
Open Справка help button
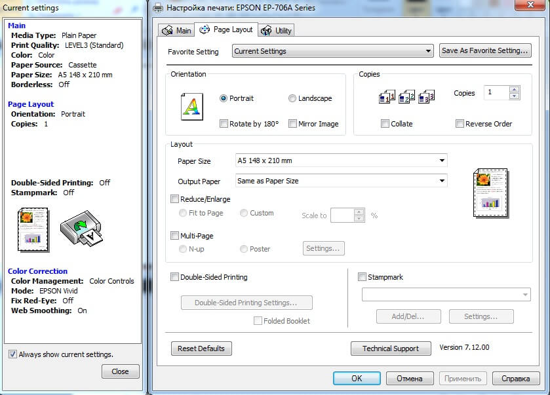click(x=516, y=379)
